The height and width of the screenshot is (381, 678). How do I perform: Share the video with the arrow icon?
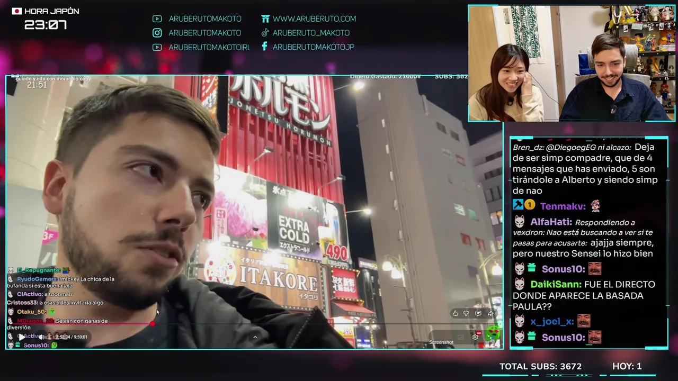point(490,313)
